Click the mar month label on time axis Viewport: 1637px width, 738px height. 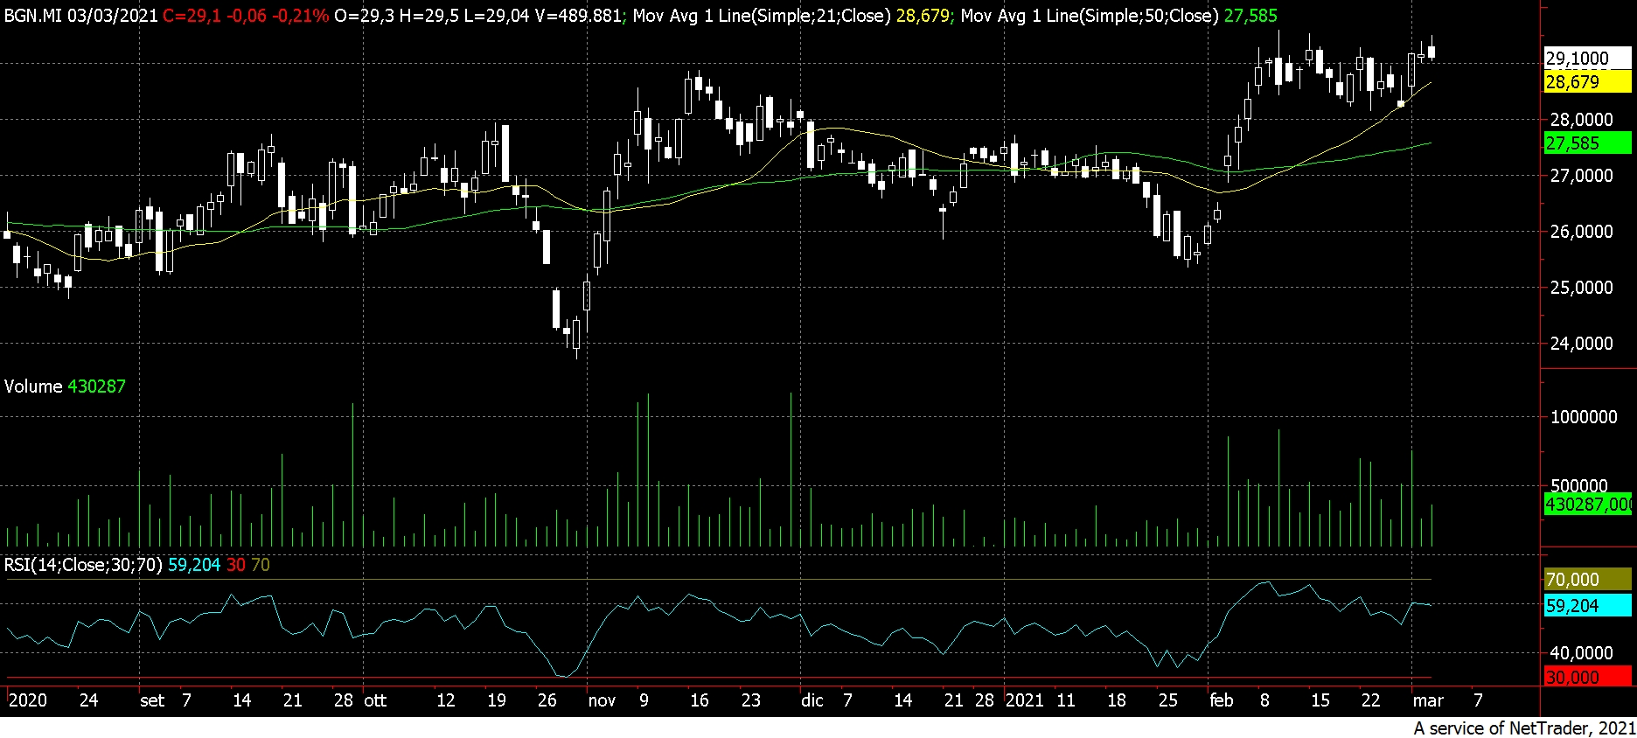click(1428, 700)
